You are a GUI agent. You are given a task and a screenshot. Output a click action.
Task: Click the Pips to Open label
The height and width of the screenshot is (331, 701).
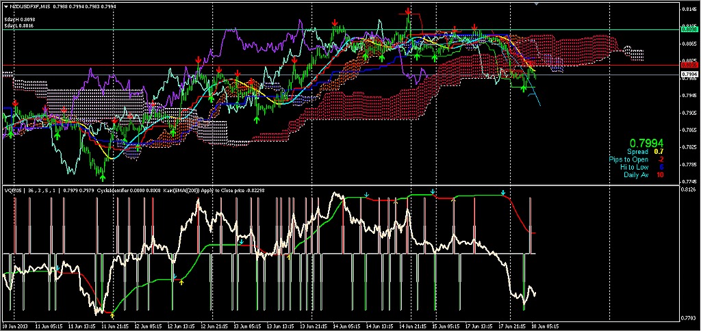coord(628,159)
